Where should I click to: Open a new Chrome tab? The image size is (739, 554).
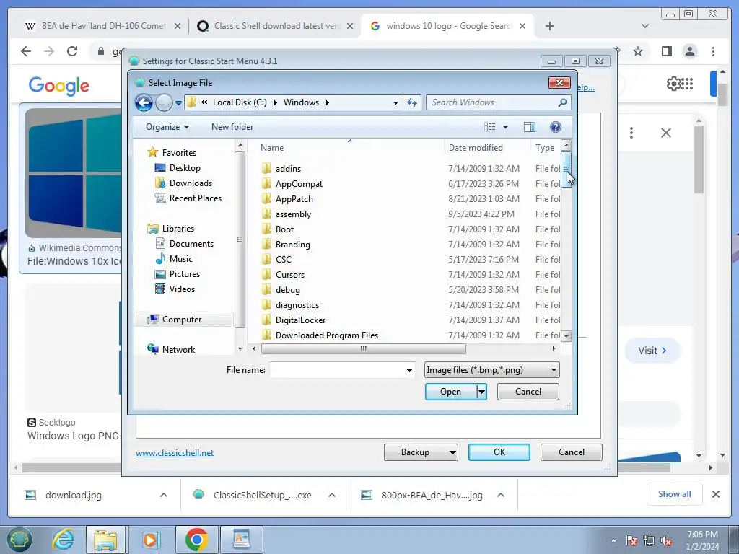[549, 26]
